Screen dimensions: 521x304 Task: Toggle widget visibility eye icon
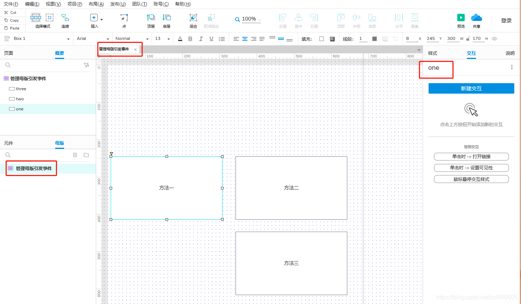[495, 39]
